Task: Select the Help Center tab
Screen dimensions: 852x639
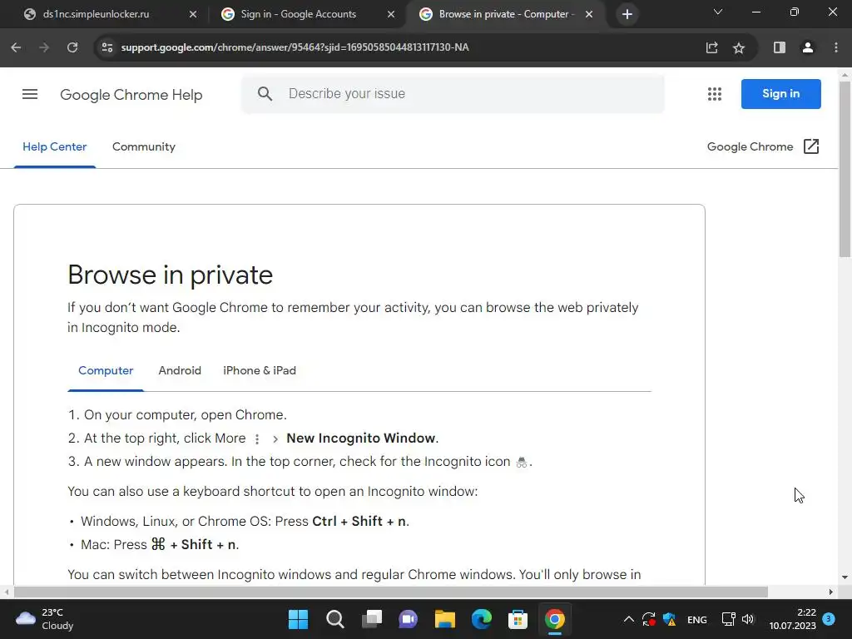Action: [x=54, y=146]
